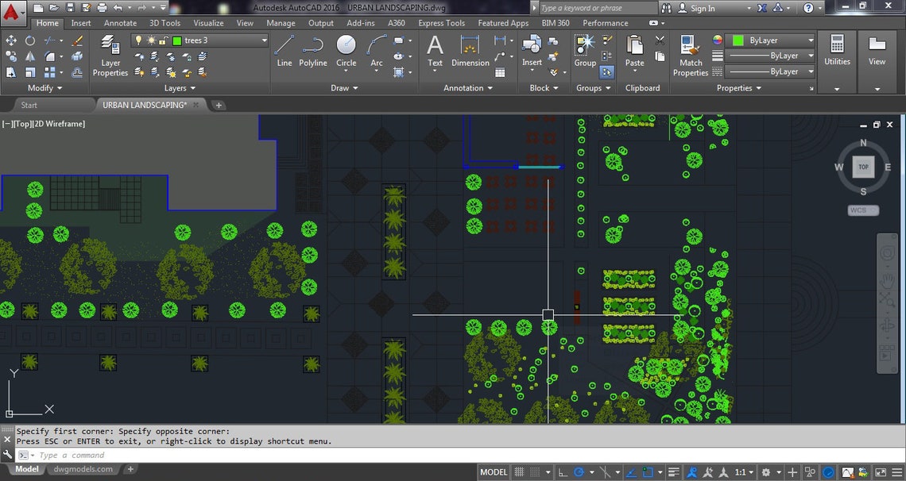
Task: Toggle the lock icon on layer trees 3
Action: click(x=163, y=40)
